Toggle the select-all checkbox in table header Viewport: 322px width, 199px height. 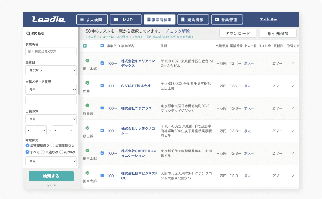(102, 45)
